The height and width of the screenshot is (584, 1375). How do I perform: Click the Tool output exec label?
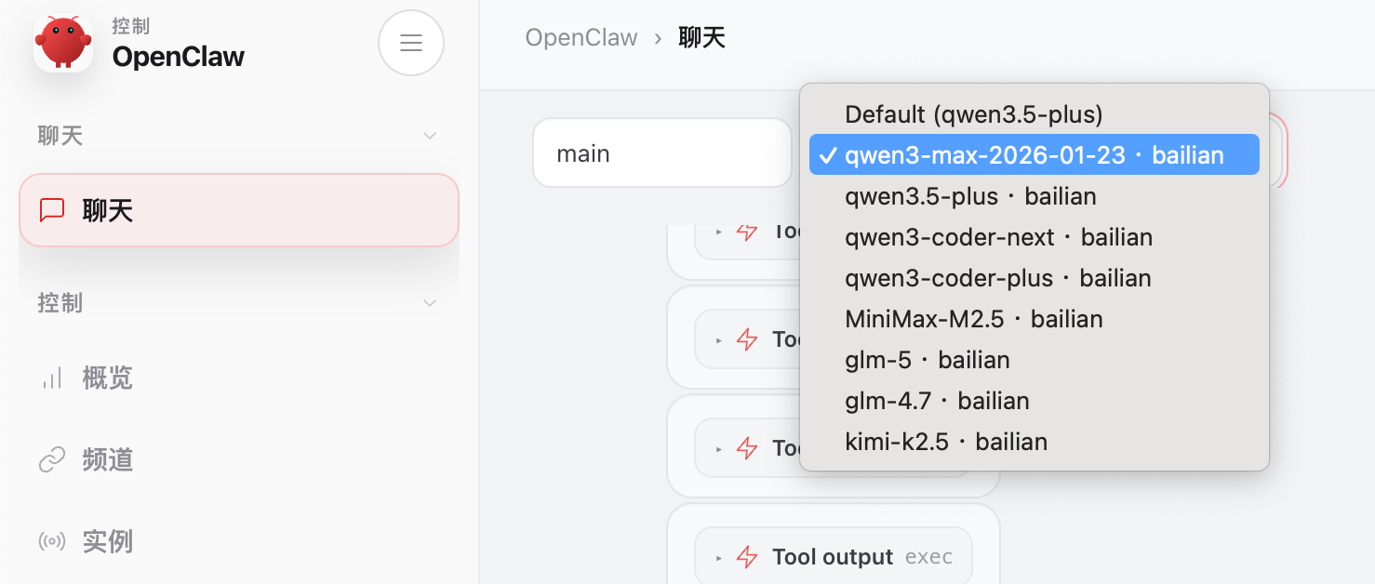[862, 557]
